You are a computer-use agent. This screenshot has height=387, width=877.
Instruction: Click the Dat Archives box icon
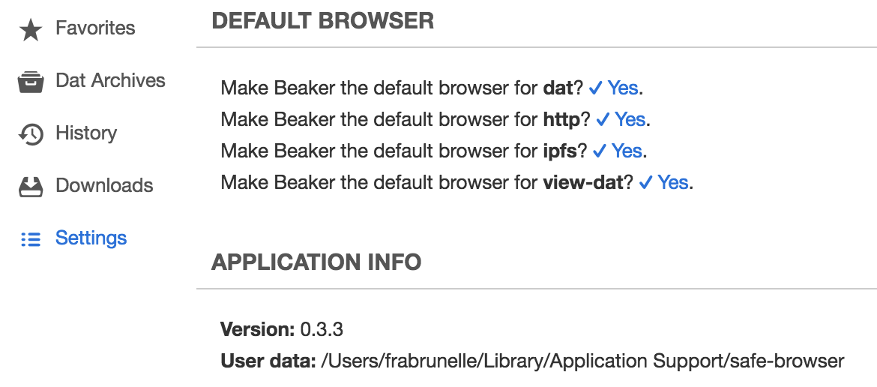tap(31, 82)
